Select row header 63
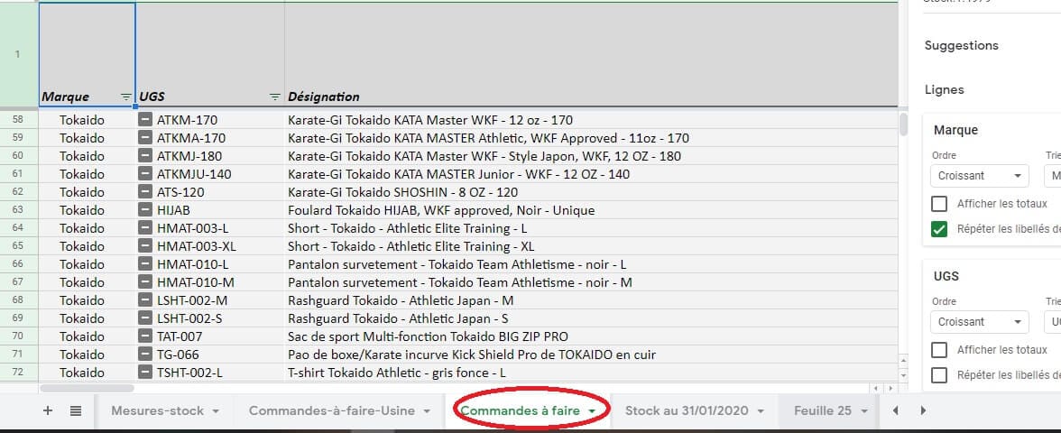The width and height of the screenshot is (1061, 433). click(x=18, y=210)
